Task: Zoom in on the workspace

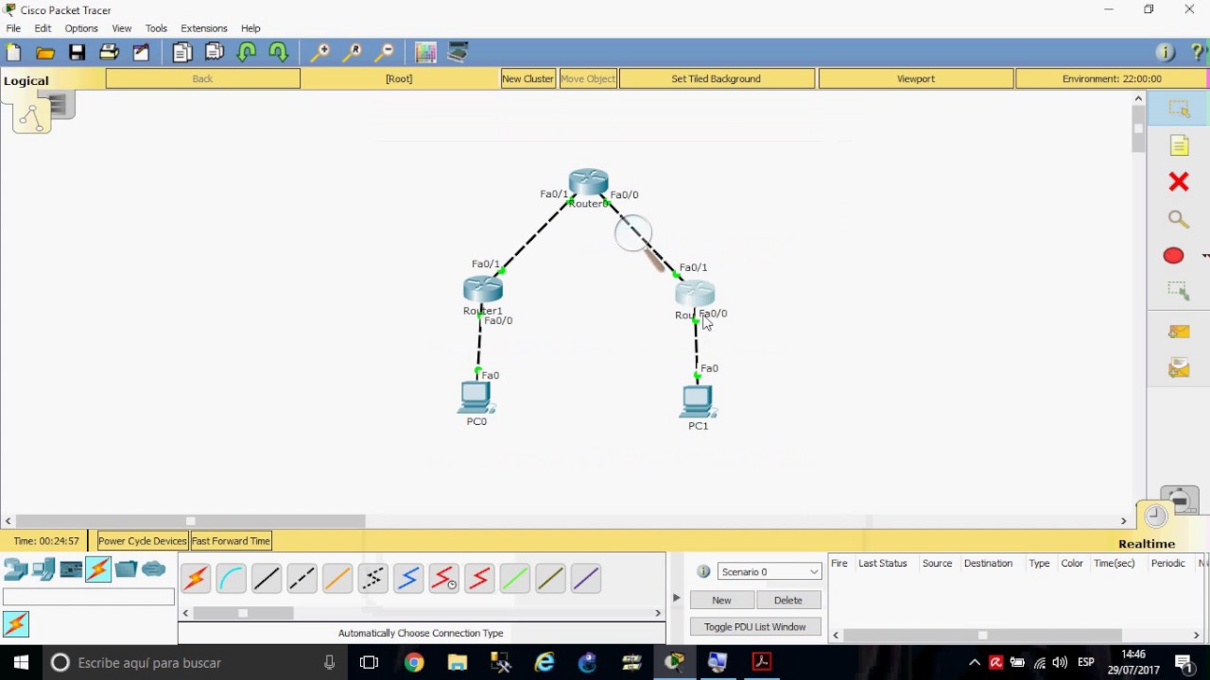Action: pyautogui.click(x=320, y=53)
